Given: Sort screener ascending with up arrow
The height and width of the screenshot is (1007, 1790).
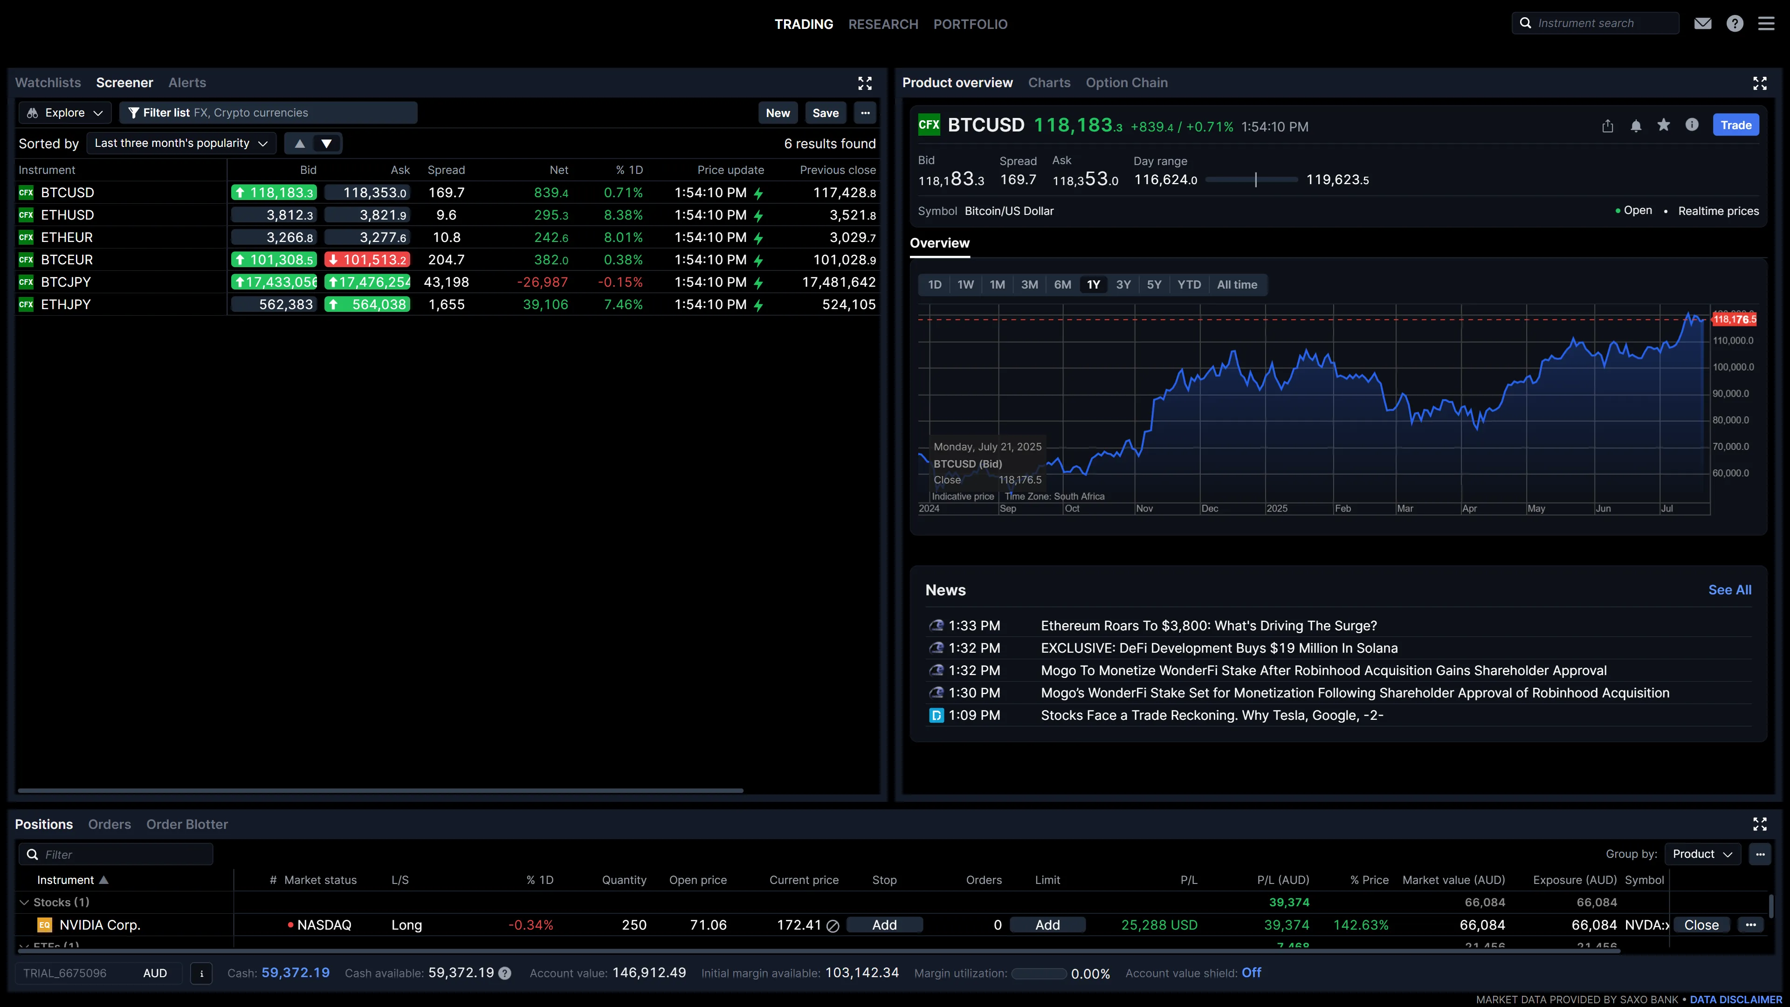Looking at the screenshot, I should (299, 143).
